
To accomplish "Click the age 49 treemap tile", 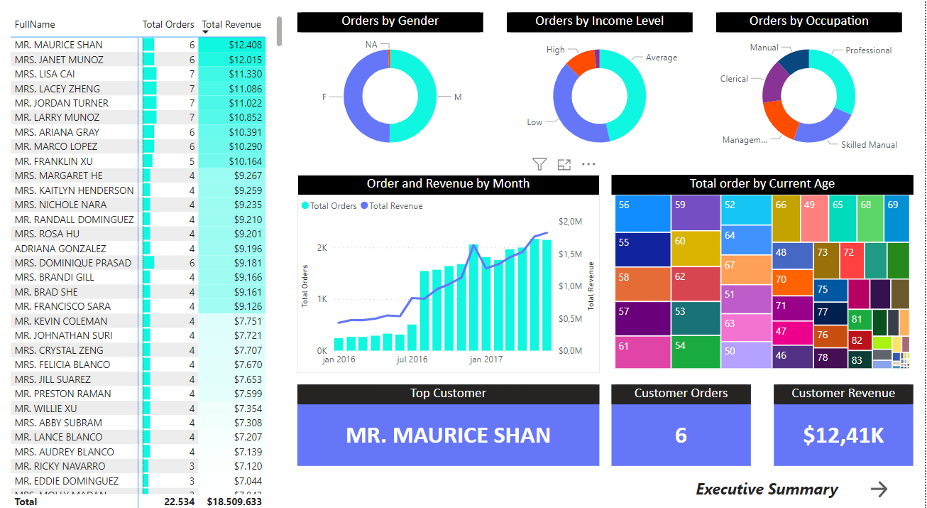I will click(814, 217).
